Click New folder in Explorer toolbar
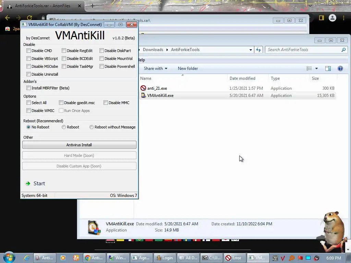 188,68
